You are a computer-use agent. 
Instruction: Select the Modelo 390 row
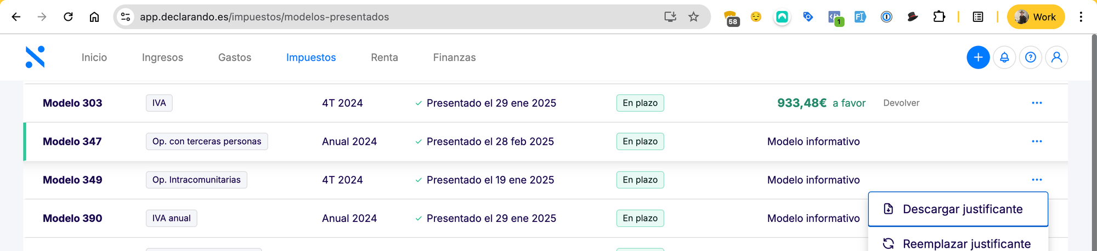[72, 218]
